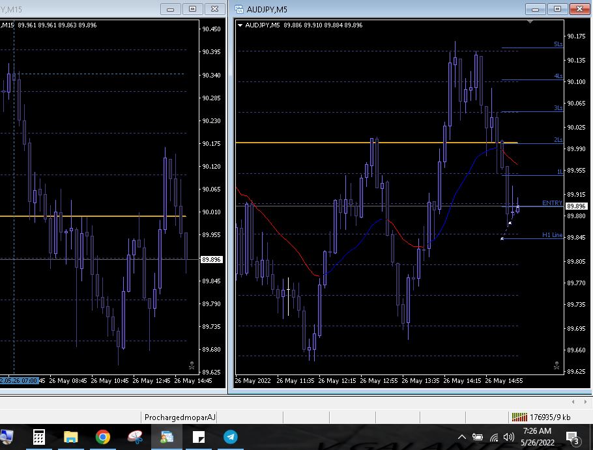Launch File Explorer from the taskbar
The image size is (593, 450).
coord(70,437)
